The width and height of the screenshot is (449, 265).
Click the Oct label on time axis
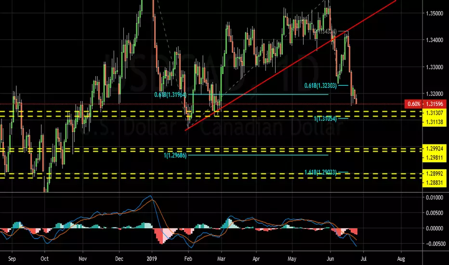click(45, 259)
